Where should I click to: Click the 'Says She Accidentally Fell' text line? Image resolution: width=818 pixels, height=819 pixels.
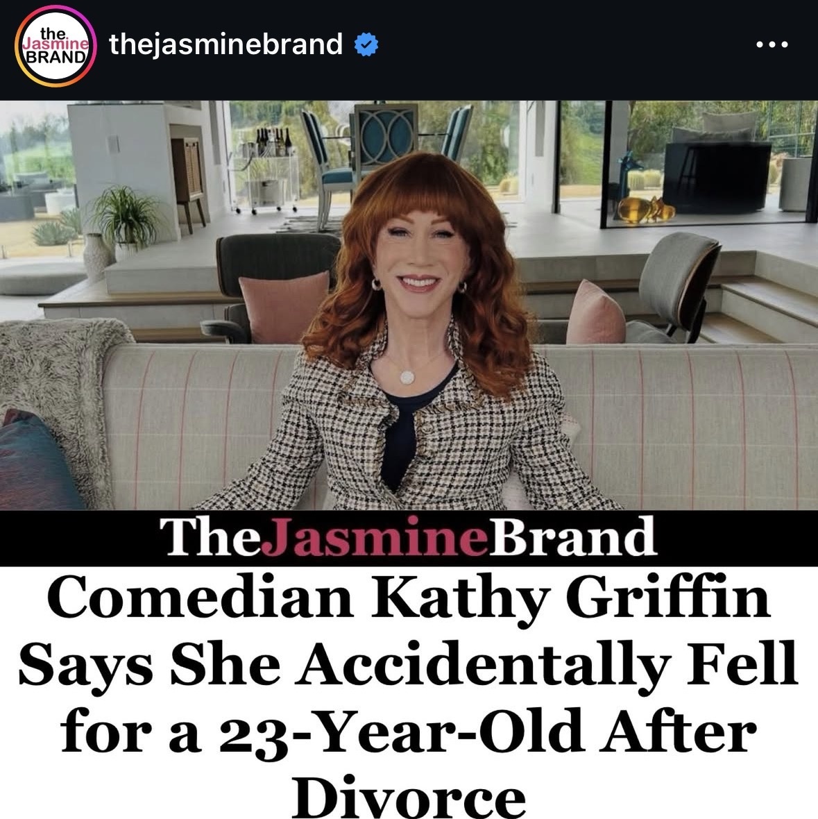point(408,664)
